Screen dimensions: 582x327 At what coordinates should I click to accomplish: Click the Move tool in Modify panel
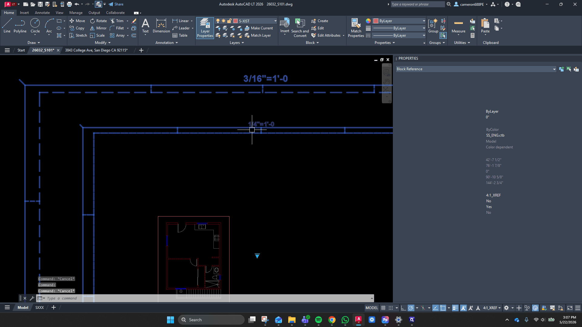pos(77,21)
